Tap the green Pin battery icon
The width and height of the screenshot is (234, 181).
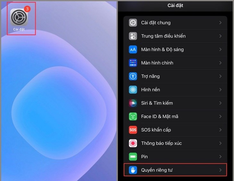click(133, 157)
